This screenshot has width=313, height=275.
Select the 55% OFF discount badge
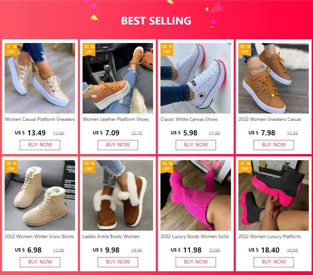(89, 49)
